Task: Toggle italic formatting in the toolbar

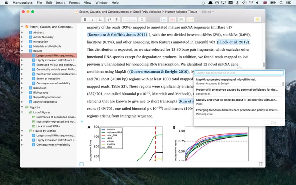Action: coord(93,19)
